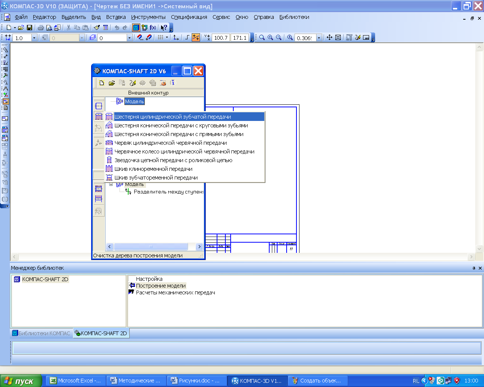Click the copy properties brush icon

tap(97, 28)
